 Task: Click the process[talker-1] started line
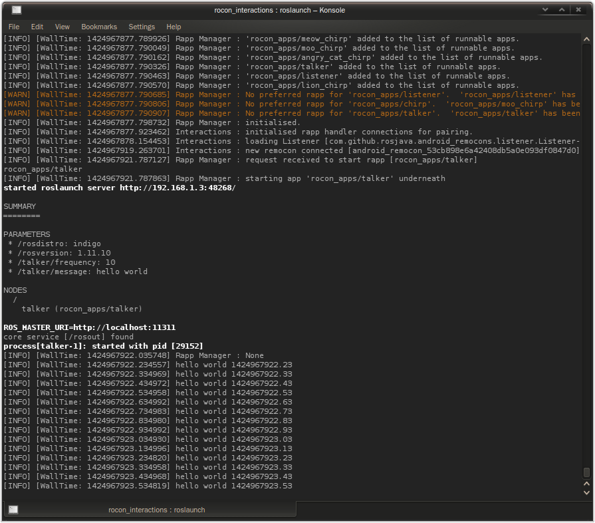click(x=103, y=346)
